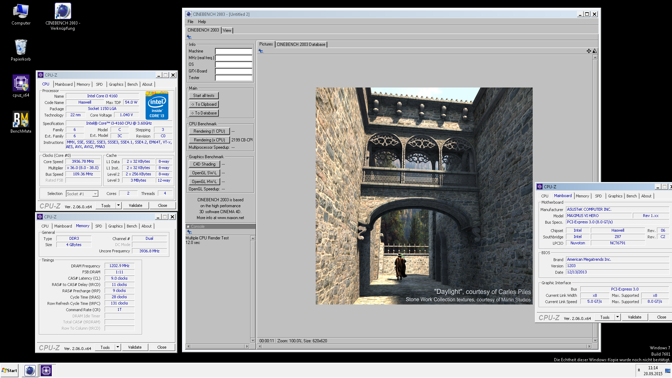Open Mainboard tab in top-left CPU-Z window
The width and height of the screenshot is (672, 378).
(x=64, y=84)
